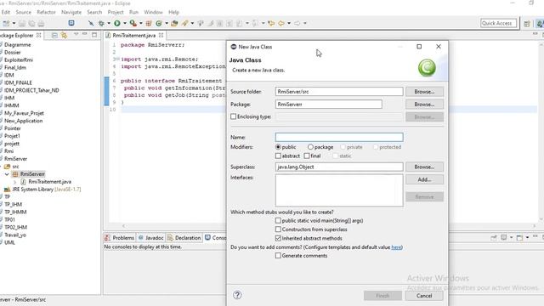Click Browse next to Source folder
Viewport: 544px width, 306px height.
[424, 92]
